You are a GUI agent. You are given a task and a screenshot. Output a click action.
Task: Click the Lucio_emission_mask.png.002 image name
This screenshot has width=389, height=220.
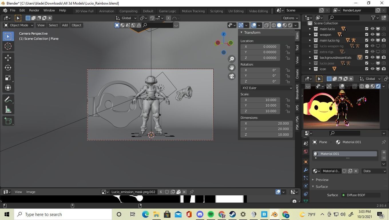tap(133, 192)
